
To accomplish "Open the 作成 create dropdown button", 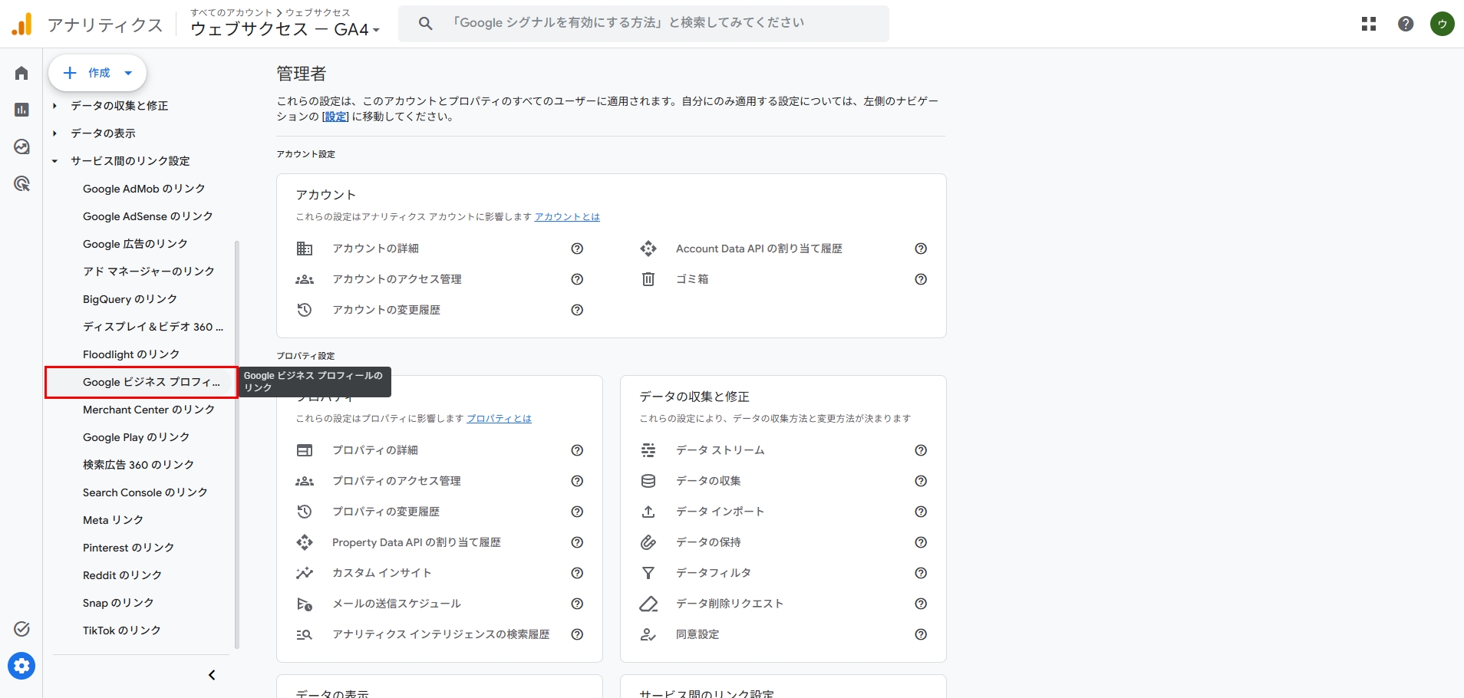I will 97,73.
